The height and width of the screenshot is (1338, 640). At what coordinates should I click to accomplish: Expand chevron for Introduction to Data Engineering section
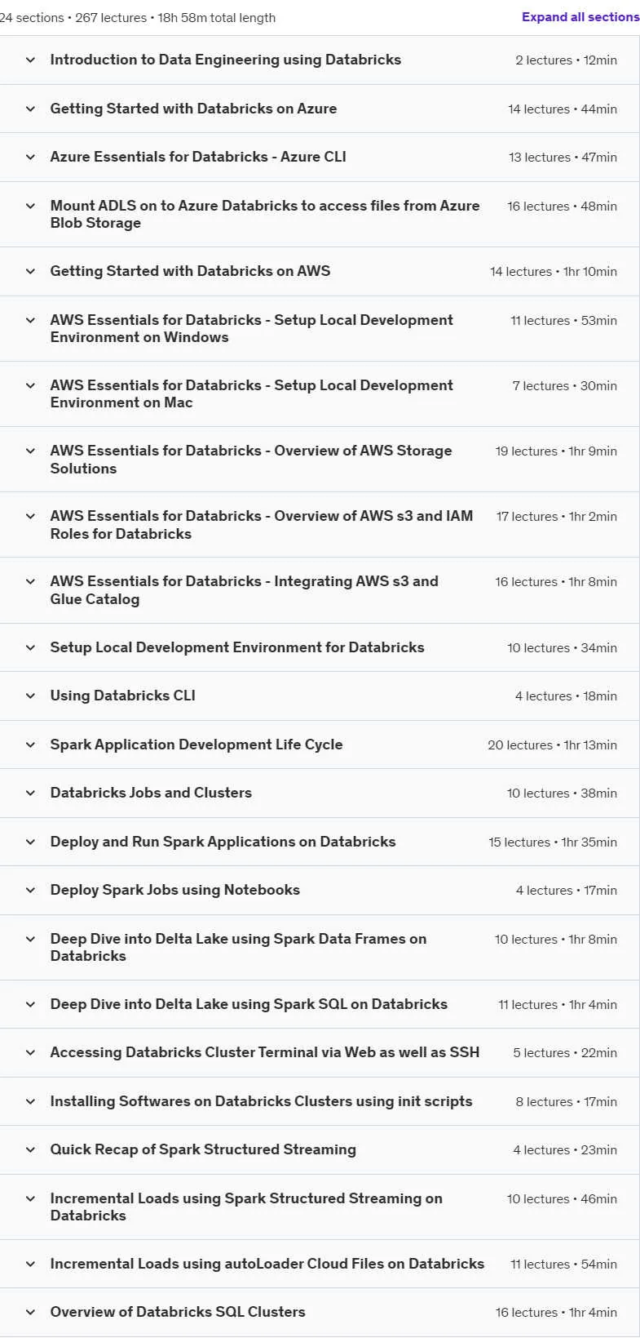pyautogui.click(x=30, y=60)
